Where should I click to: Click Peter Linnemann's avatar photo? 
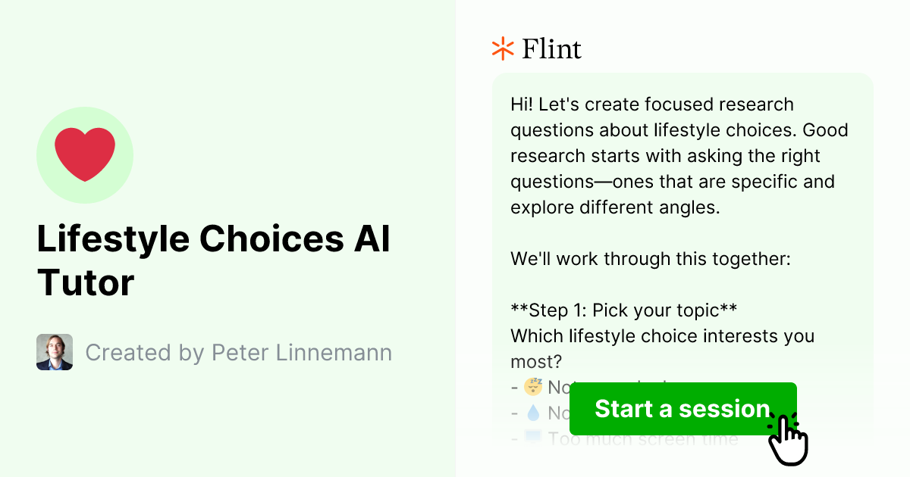(54, 352)
